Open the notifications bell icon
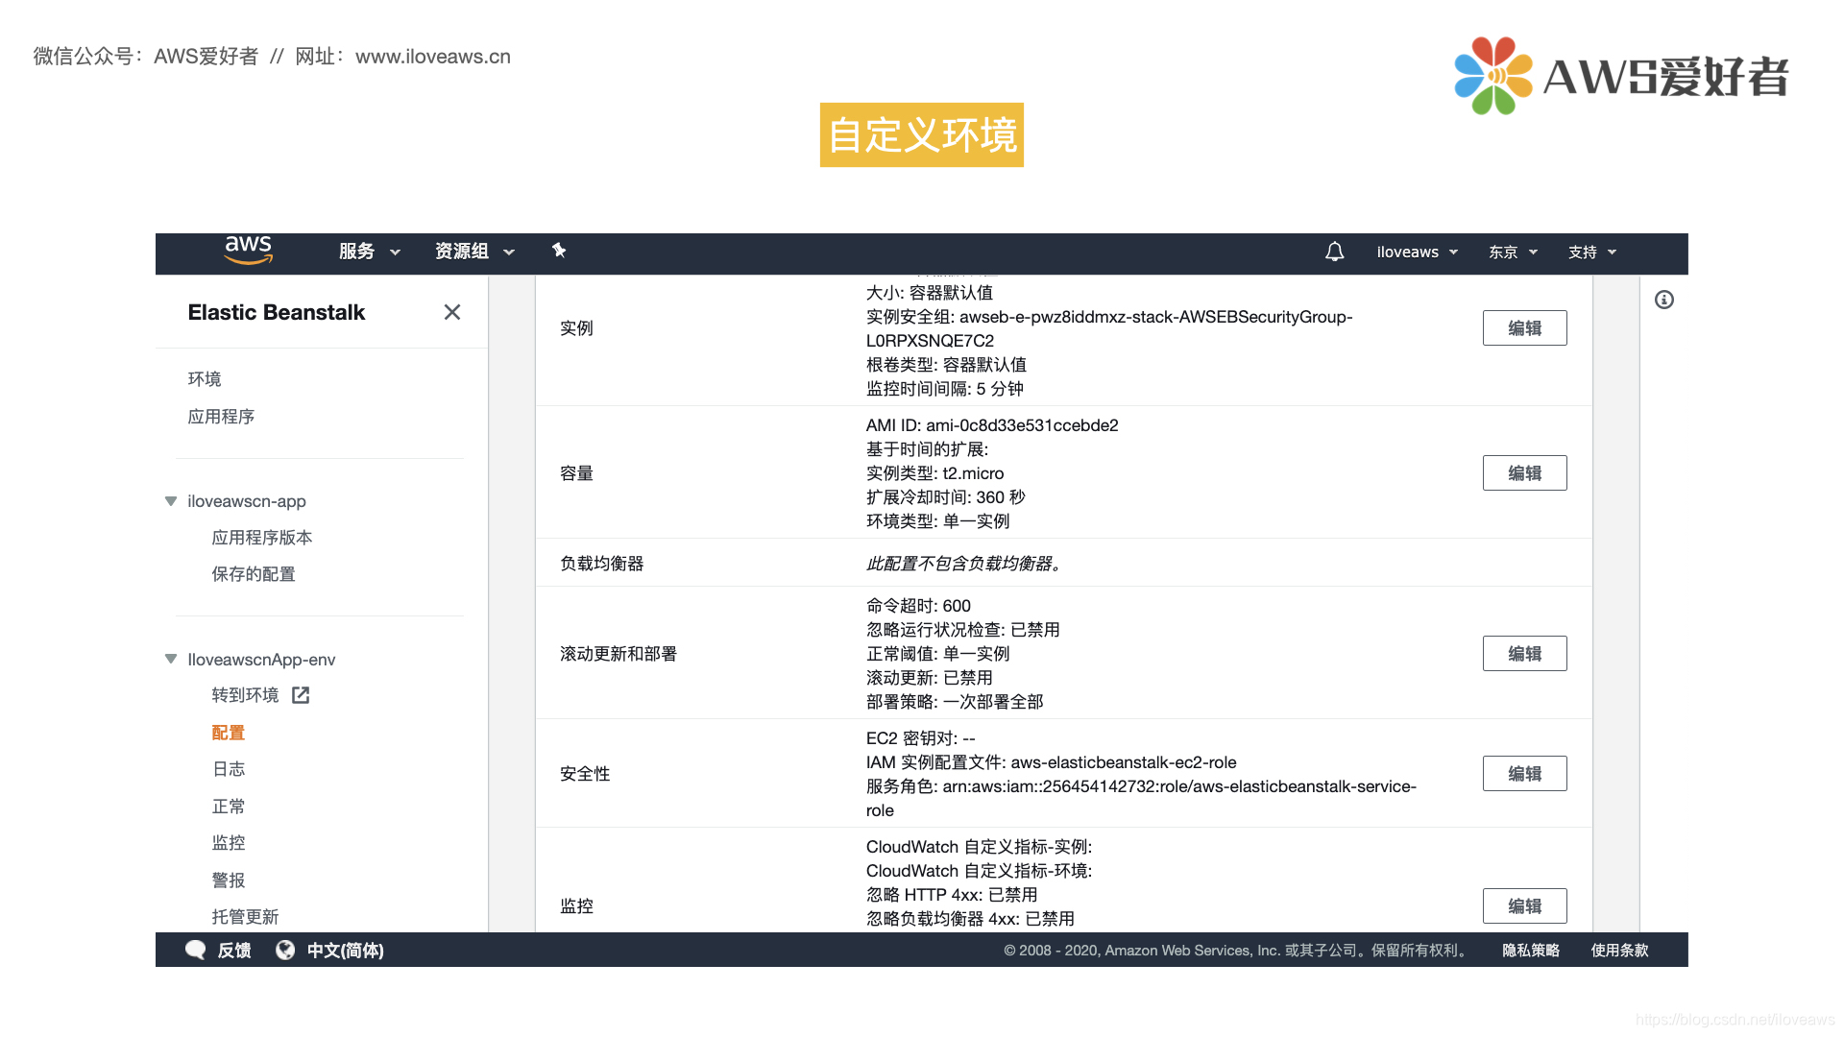The width and height of the screenshot is (1844, 1037). click(x=1334, y=252)
